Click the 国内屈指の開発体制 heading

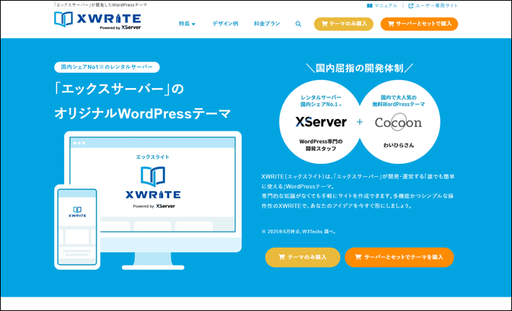pyautogui.click(x=359, y=69)
